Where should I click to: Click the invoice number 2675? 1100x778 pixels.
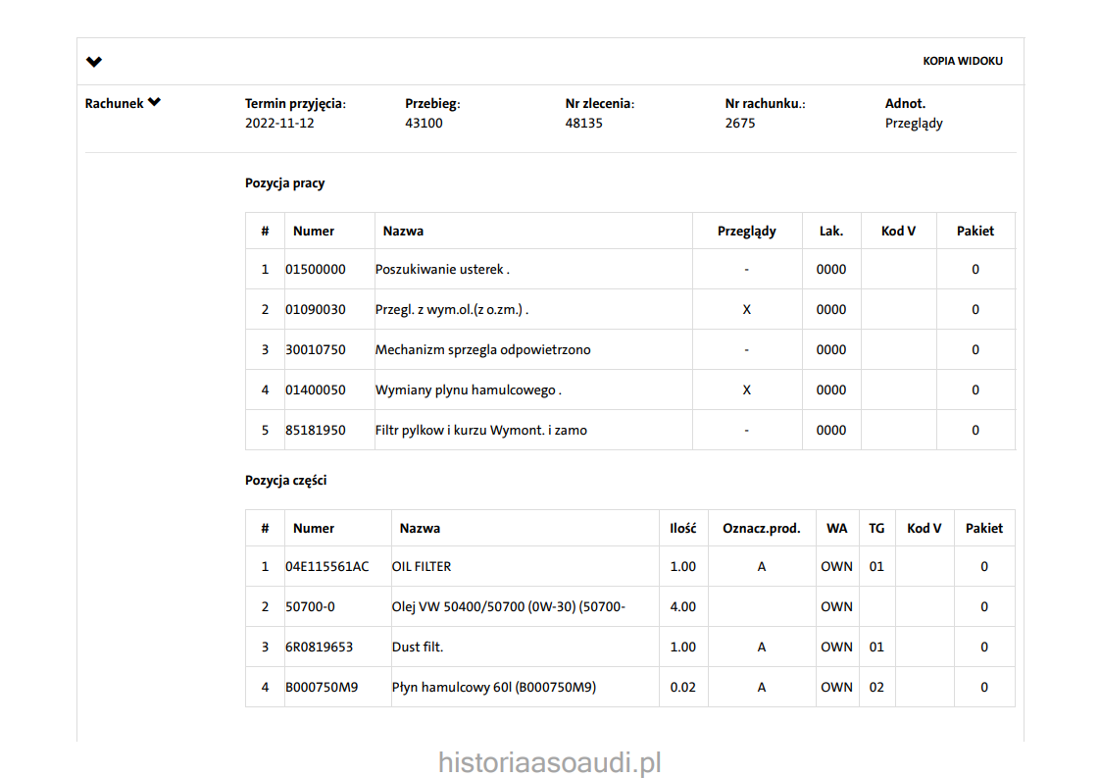(740, 124)
